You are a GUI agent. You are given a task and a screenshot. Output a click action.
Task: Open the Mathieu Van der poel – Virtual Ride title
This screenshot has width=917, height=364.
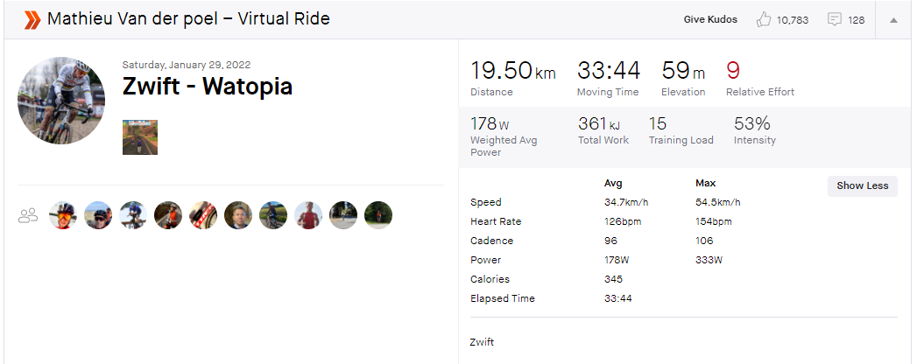coord(188,18)
